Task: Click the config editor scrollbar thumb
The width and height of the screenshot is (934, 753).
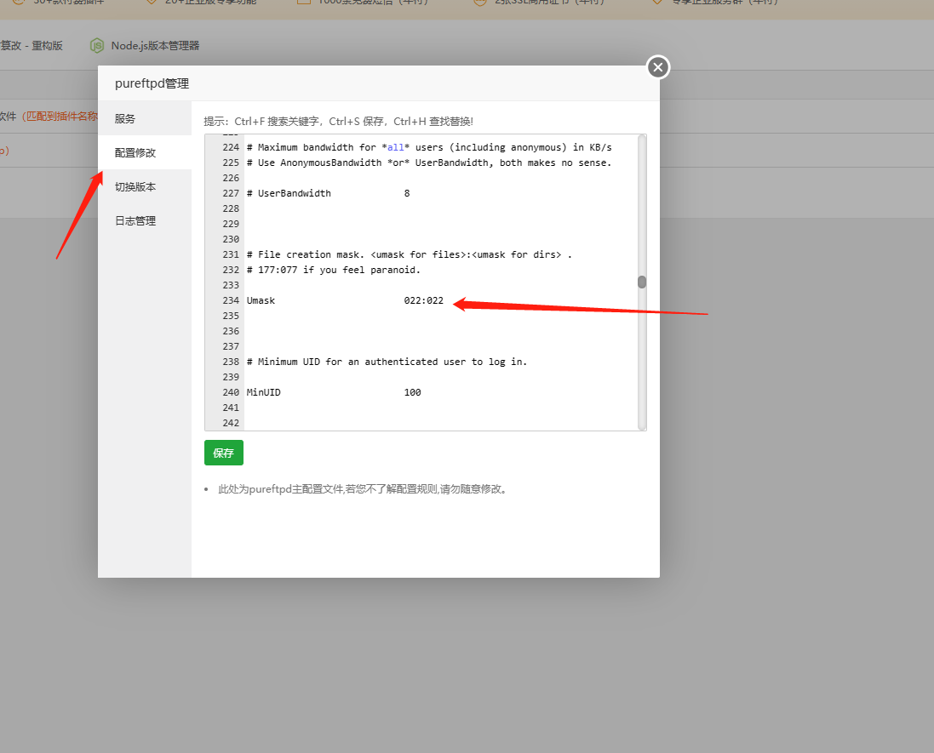Action: [x=641, y=282]
